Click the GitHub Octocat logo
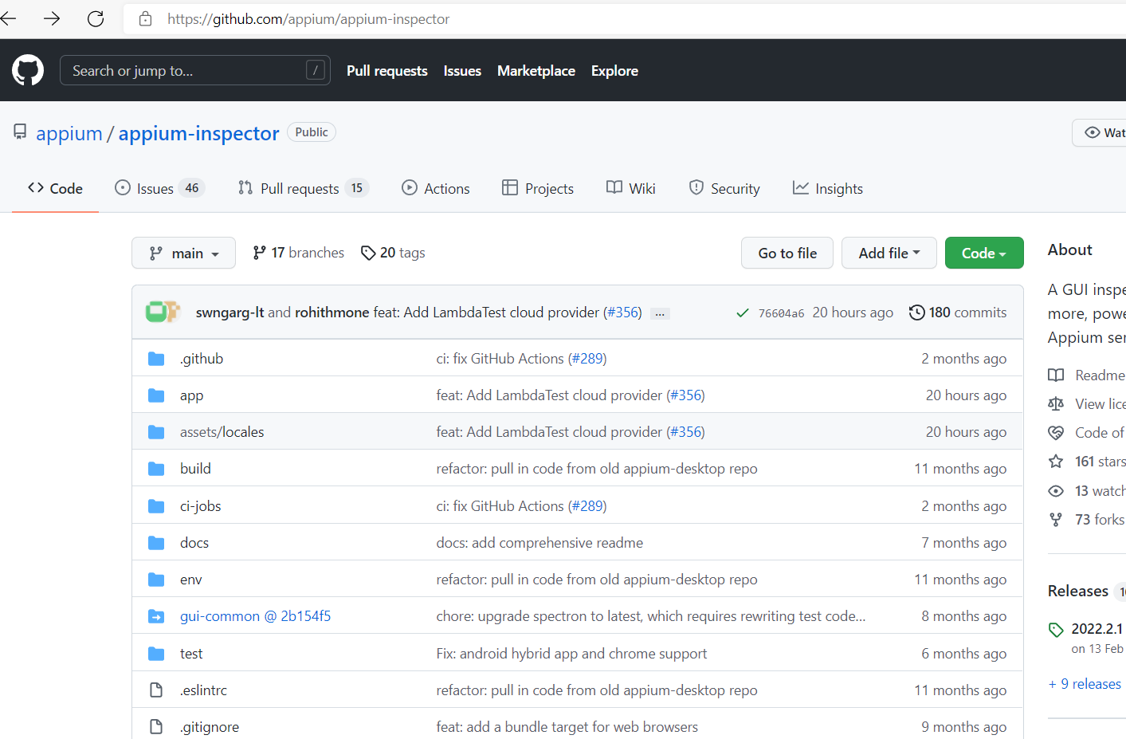 28,70
